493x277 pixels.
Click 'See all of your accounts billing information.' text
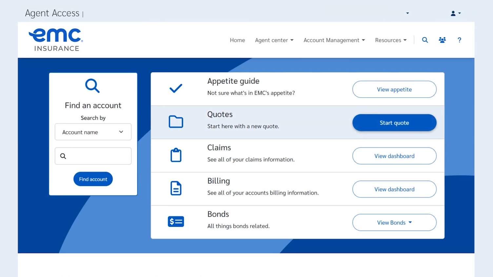[263, 193]
